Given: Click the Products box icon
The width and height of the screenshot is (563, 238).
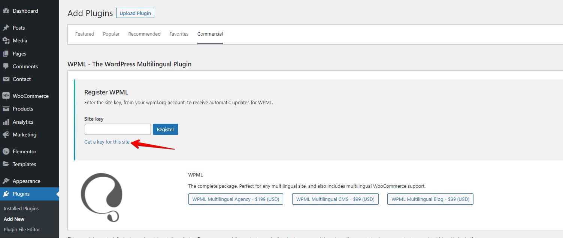Looking at the screenshot, I should [6, 109].
